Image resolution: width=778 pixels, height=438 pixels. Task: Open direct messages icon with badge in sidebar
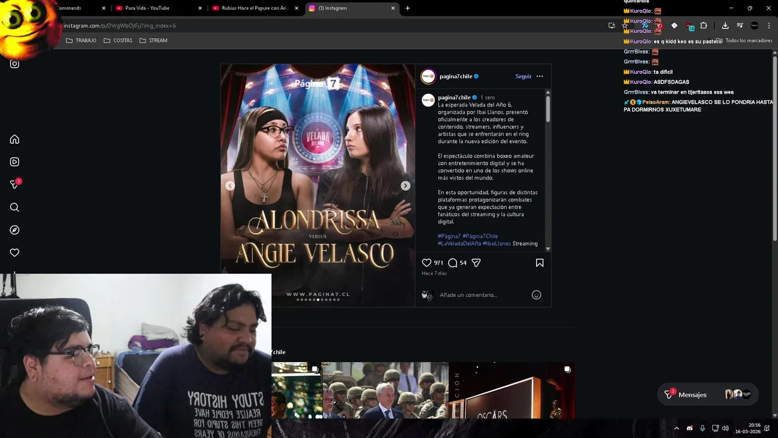click(15, 184)
